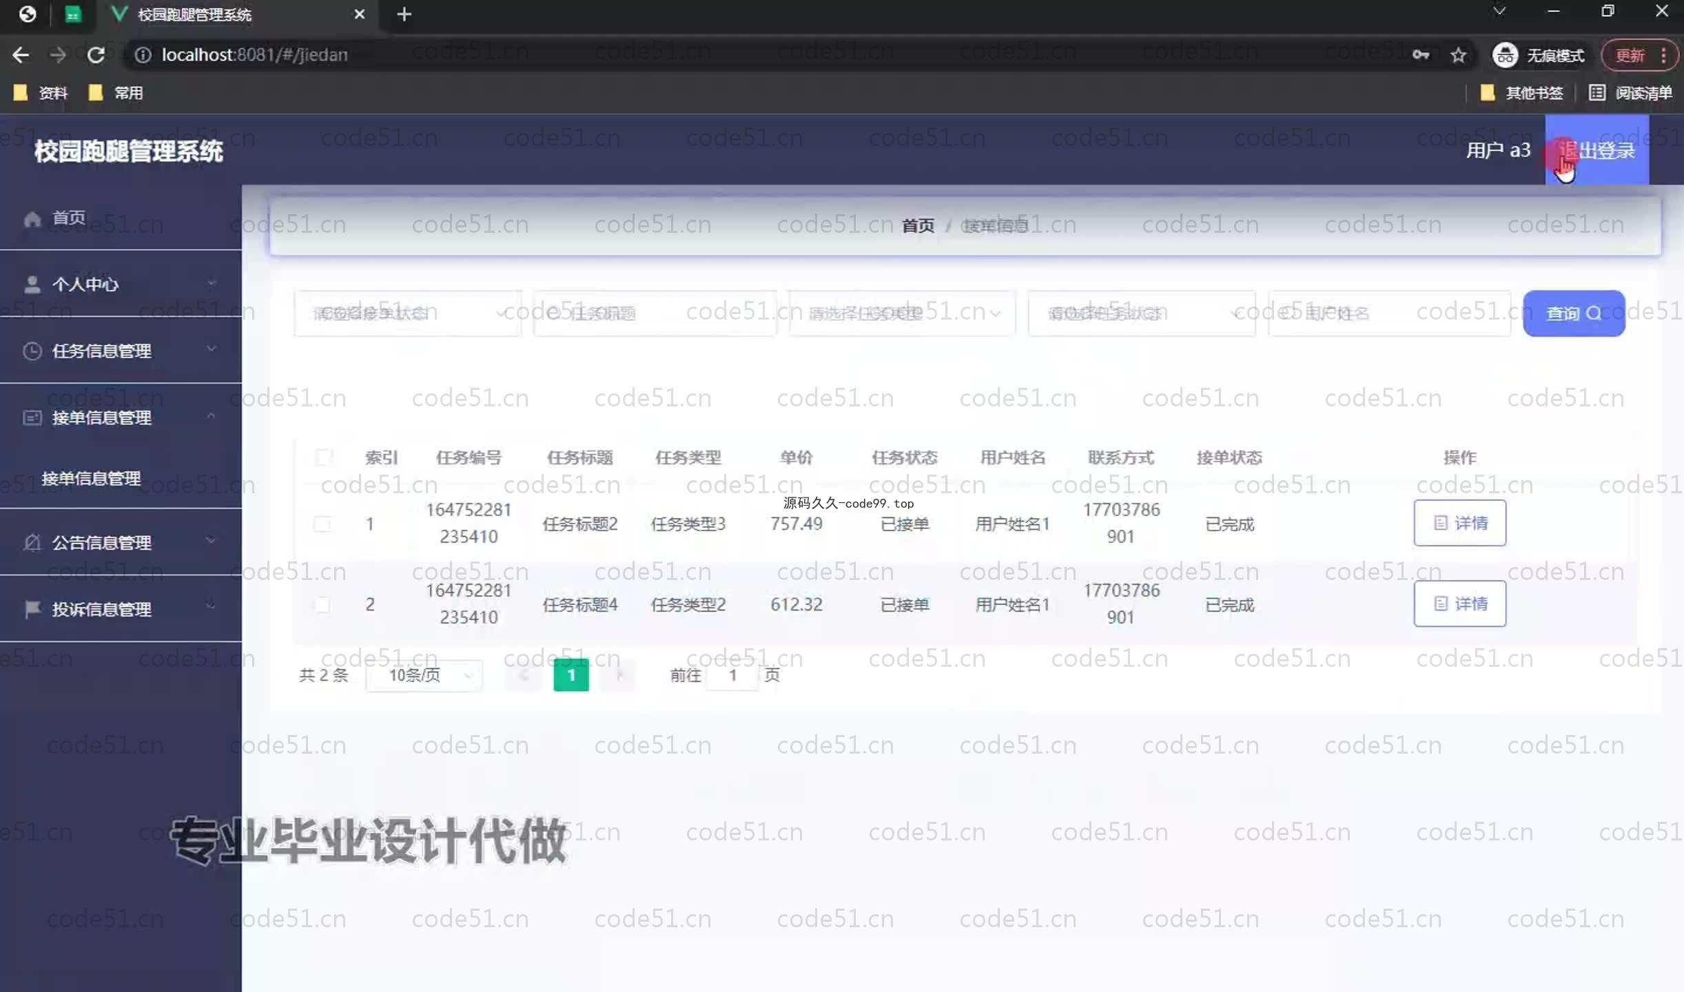Open 详情 for 任务标题2 row
Viewport: 1684px width, 992px height.
pyautogui.click(x=1459, y=523)
